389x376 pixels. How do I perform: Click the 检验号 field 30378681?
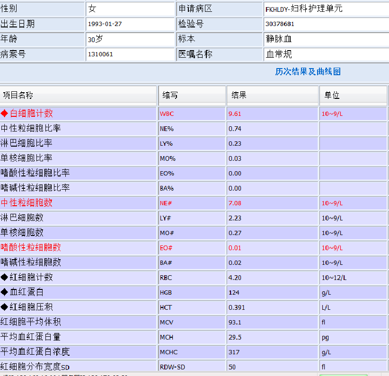click(x=326, y=24)
